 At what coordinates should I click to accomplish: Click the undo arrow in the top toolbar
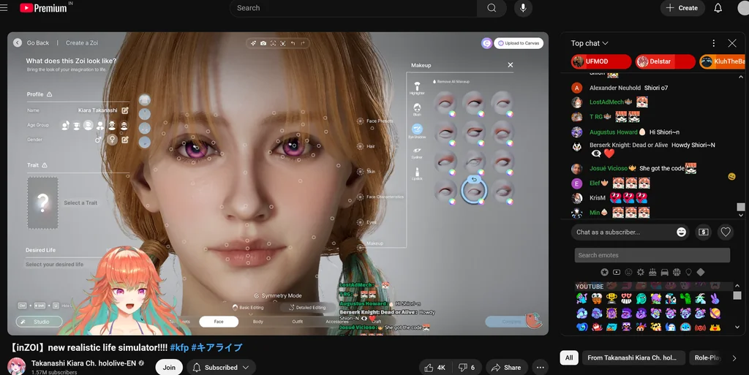[293, 43]
